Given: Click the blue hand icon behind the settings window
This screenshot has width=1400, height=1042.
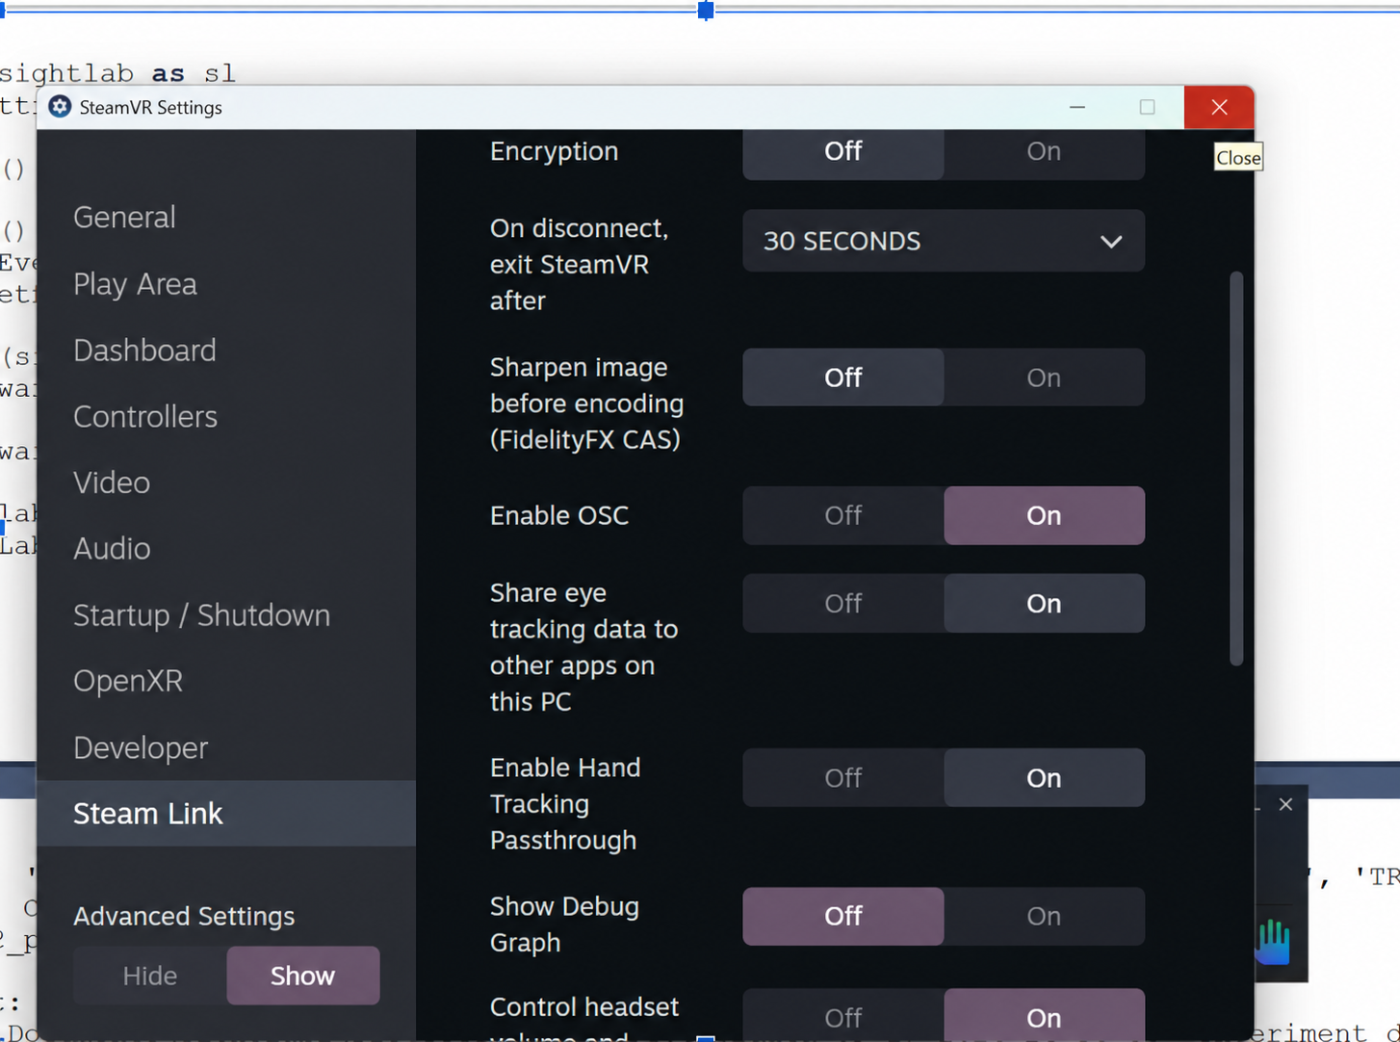Looking at the screenshot, I should [1274, 942].
